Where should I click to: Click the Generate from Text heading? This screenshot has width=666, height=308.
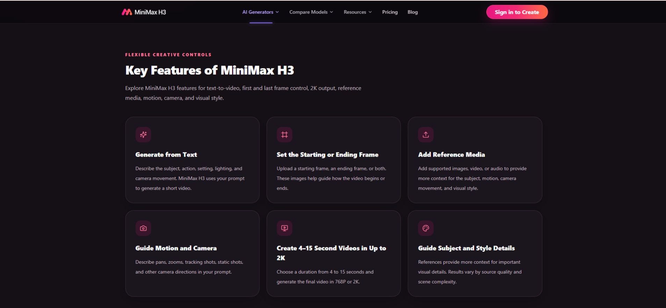[x=166, y=155]
